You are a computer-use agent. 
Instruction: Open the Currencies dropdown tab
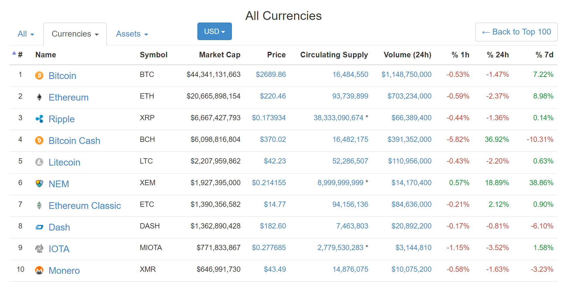pyautogui.click(x=75, y=34)
